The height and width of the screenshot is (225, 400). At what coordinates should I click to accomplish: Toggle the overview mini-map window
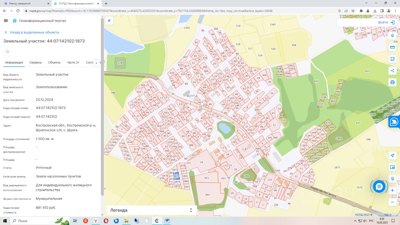pos(392,167)
